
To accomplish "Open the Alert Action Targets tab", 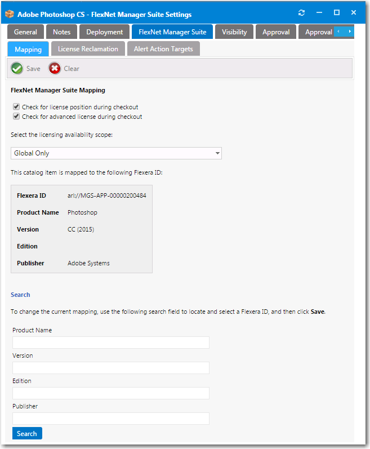I will click(x=163, y=49).
